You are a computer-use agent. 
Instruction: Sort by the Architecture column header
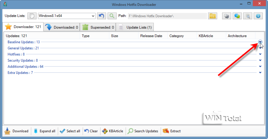[x=241, y=36]
